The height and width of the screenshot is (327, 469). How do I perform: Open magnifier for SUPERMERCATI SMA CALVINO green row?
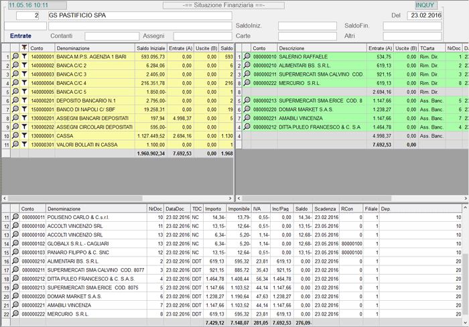coord(247,74)
